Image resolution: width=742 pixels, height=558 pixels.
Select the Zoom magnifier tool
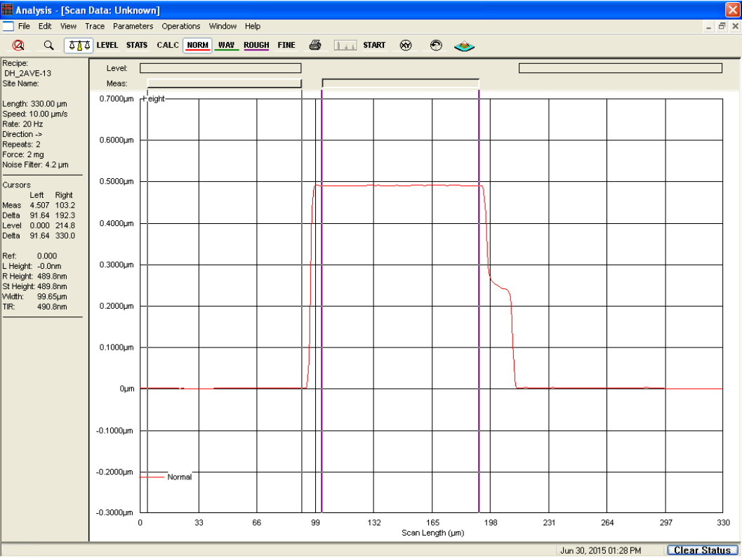48,45
